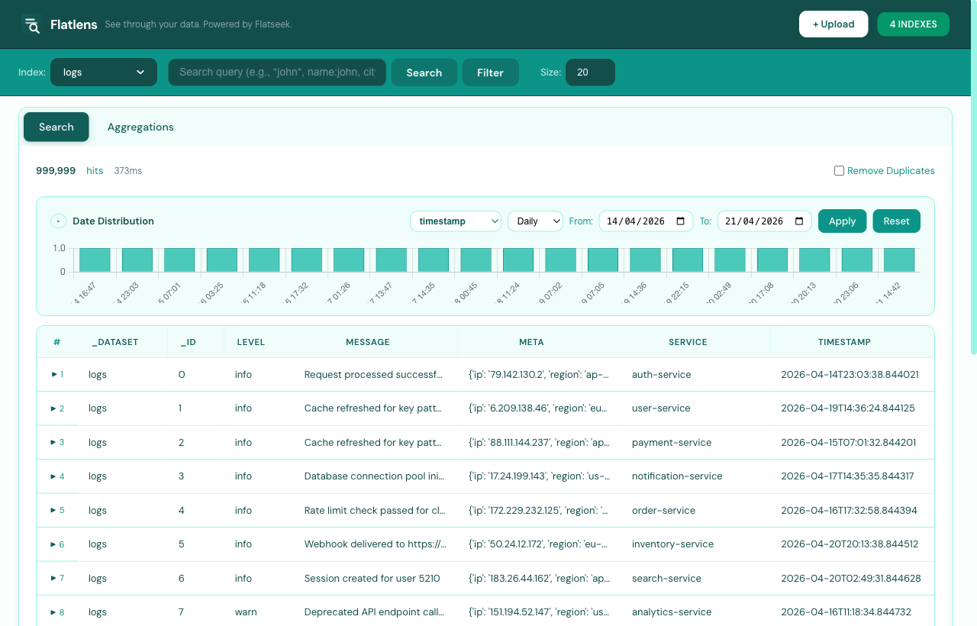Click the + Upload button
The width and height of the screenshot is (977, 626).
pyautogui.click(x=834, y=24)
